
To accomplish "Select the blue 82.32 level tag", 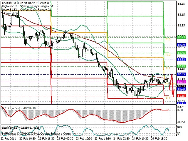I will pos(181,59).
